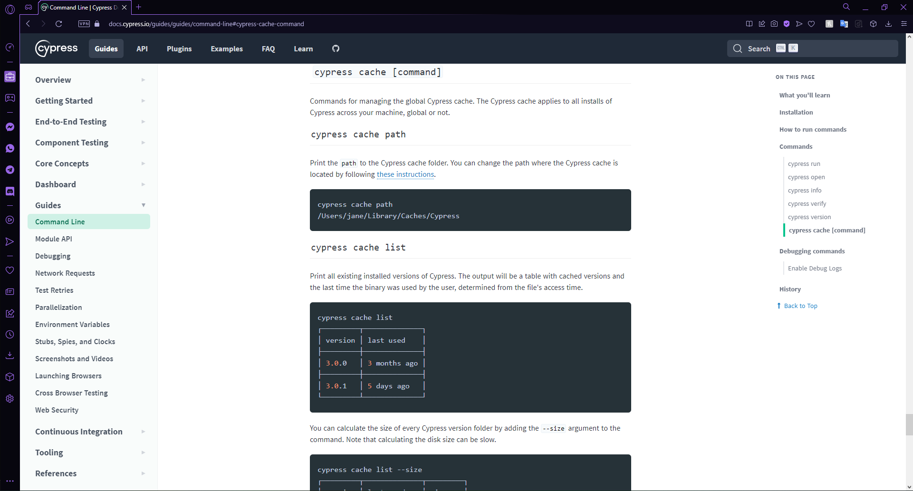The width and height of the screenshot is (913, 491).
Task: Open Personal News icon in sidebar
Action: (x=10, y=291)
